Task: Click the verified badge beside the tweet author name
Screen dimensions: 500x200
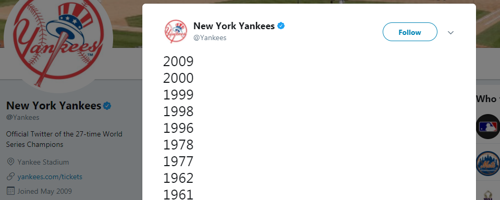Action: coord(281,26)
